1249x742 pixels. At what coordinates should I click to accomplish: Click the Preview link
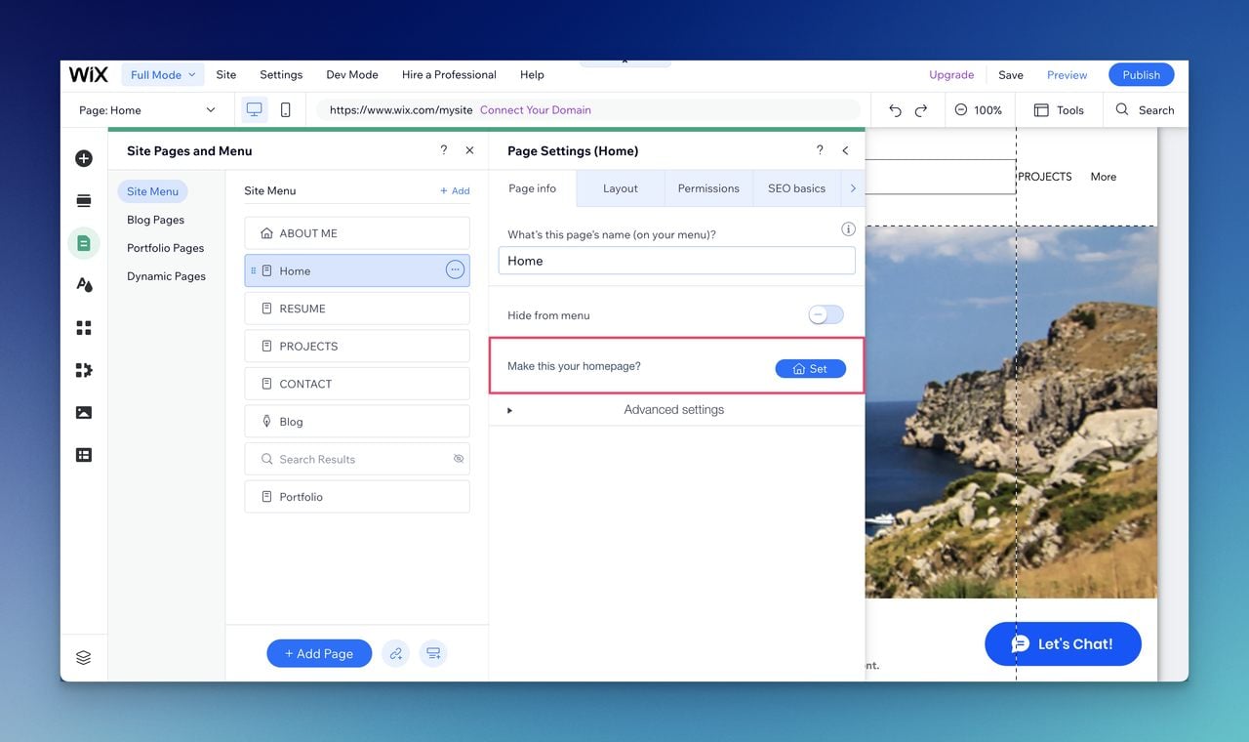[1067, 75]
